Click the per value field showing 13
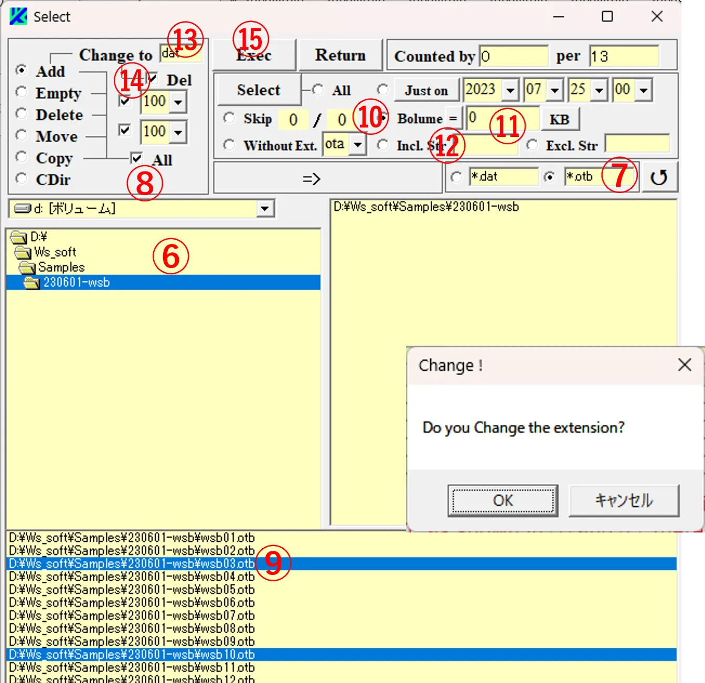 (624, 56)
